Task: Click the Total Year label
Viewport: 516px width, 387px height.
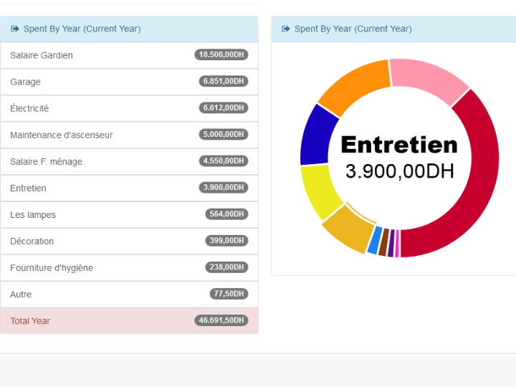Action: tap(30, 320)
